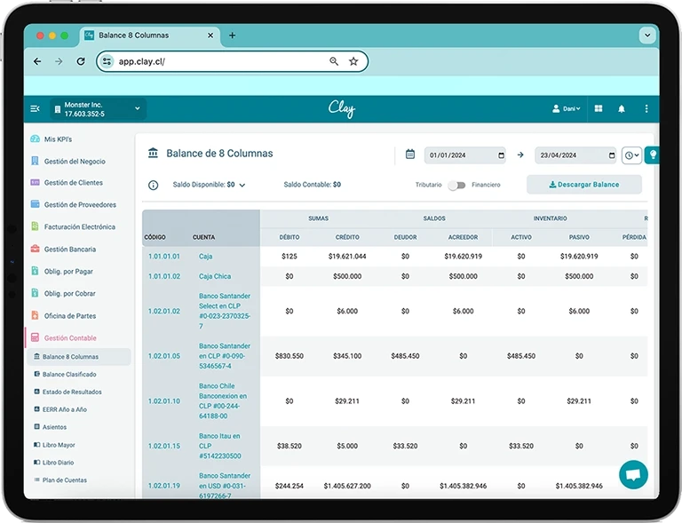Open Oblig. por Pagar

68,272
